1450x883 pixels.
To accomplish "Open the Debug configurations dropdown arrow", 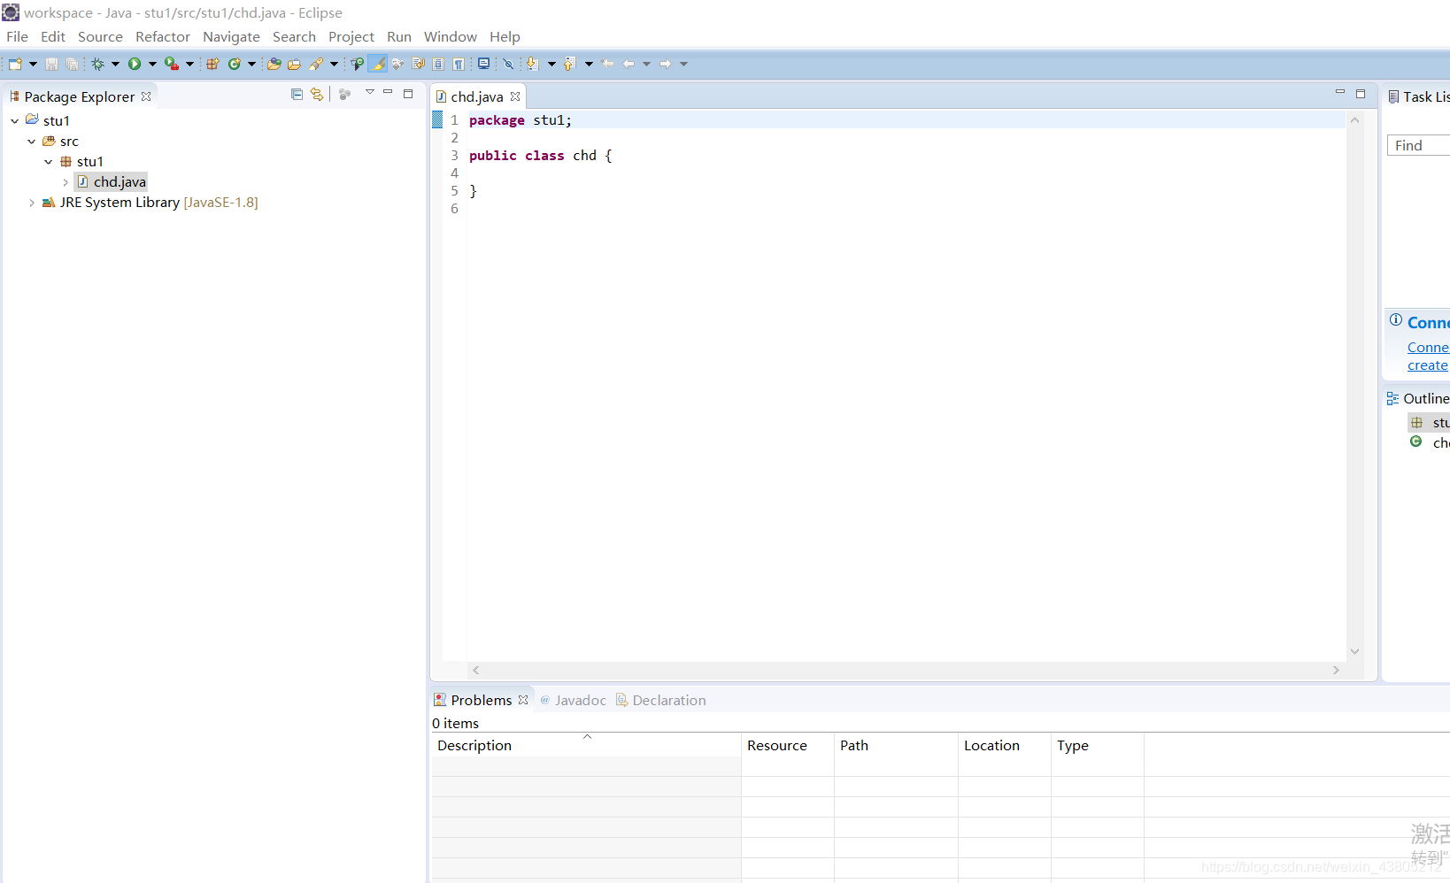I will click(x=115, y=64).
